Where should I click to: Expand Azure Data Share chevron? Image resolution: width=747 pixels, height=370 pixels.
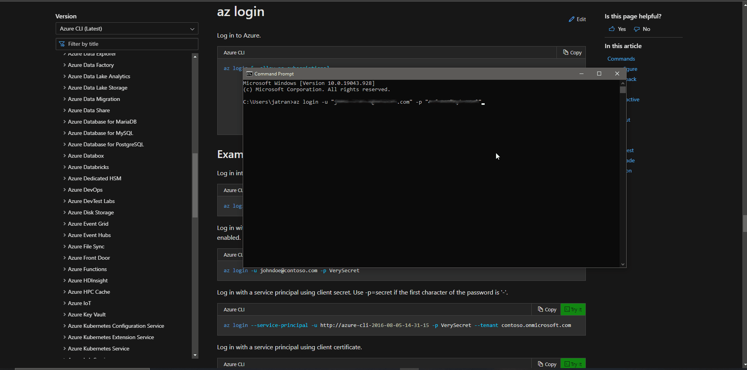(65, 110)
